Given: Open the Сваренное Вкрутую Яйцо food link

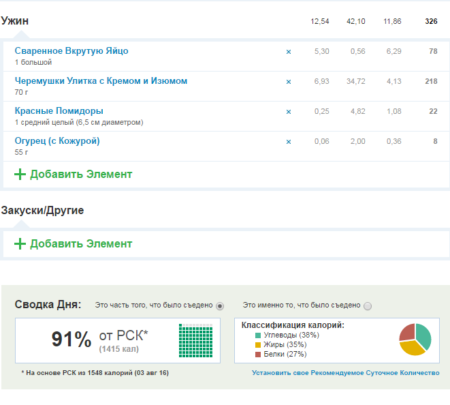Looking at the screenshot, I should [71, 51].
